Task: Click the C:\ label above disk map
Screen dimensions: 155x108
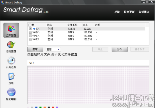Action: point(32,63)
